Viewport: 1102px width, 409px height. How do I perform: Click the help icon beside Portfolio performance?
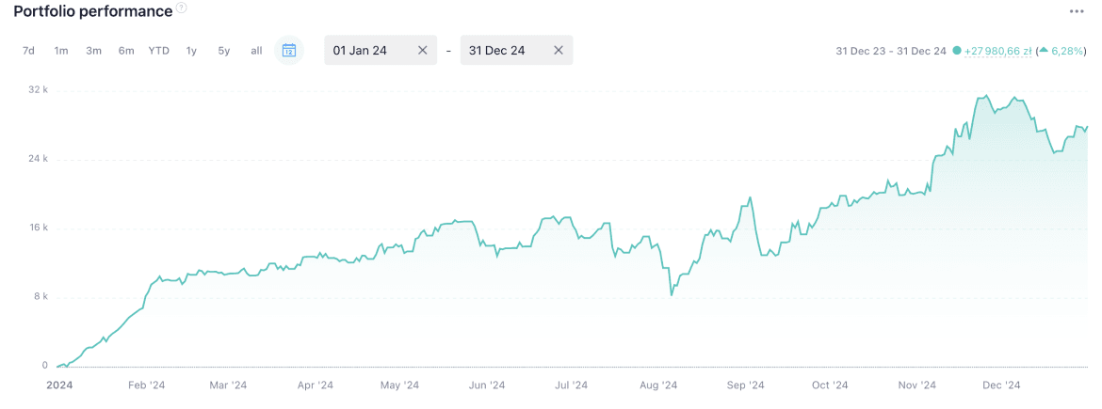pyautogui.click(x=181, y=9)
